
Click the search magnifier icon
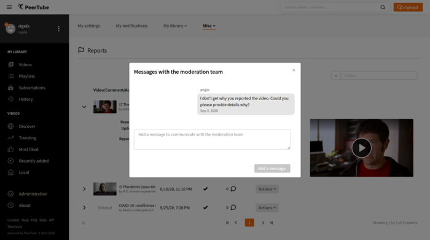click(x=383, y=7)
